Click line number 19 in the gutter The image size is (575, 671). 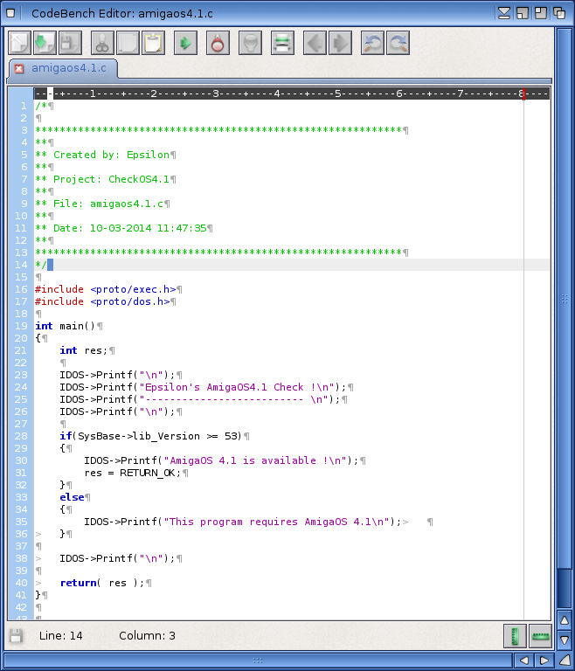pyautogui.click(x=21, y=326)
